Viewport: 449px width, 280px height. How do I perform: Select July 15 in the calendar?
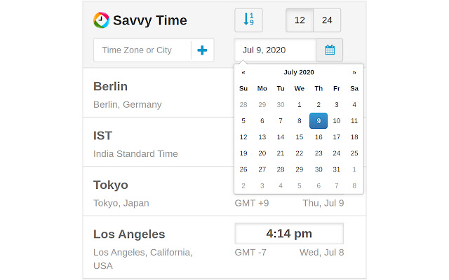300,137
